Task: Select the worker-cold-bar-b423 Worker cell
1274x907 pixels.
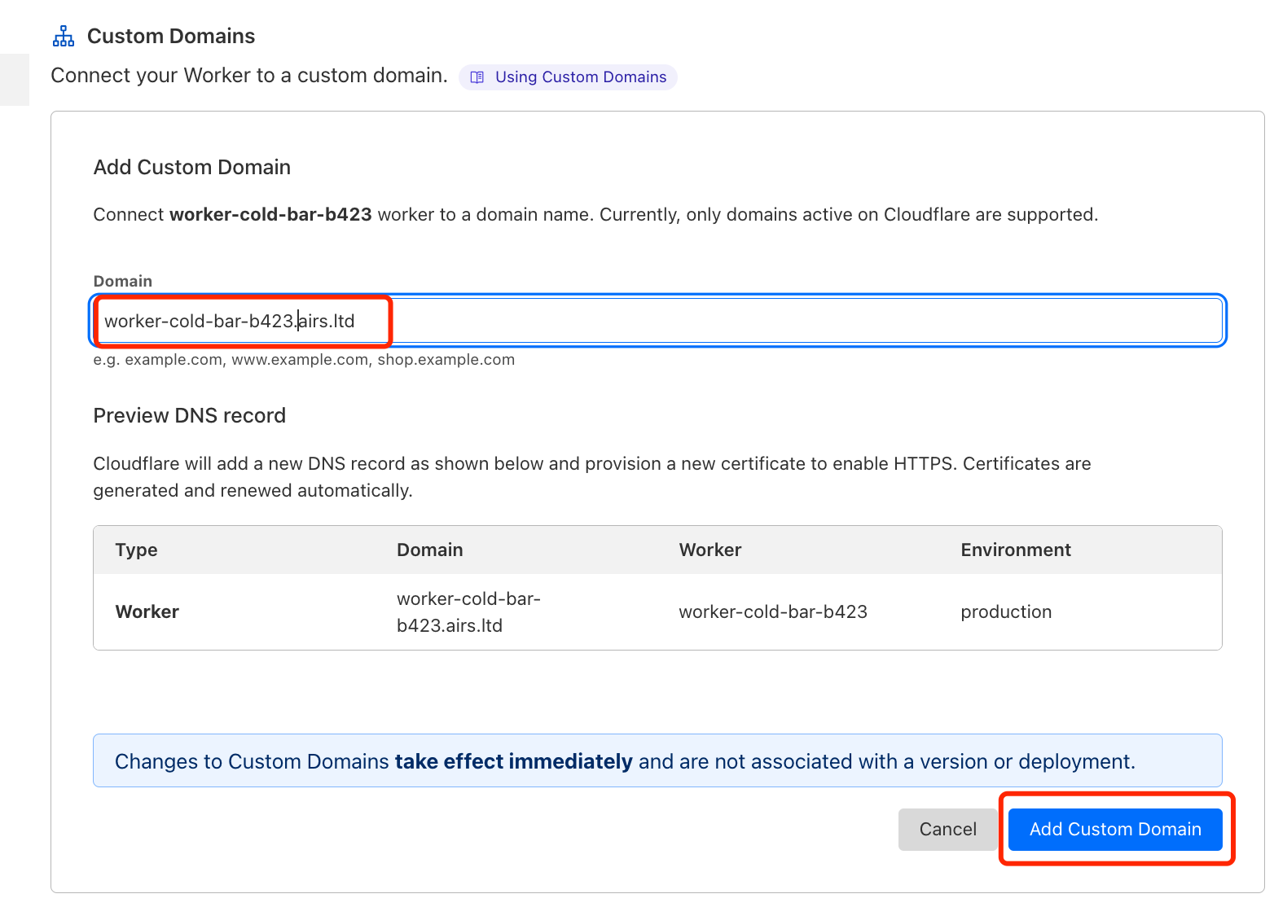Action: tap(773, 611)
